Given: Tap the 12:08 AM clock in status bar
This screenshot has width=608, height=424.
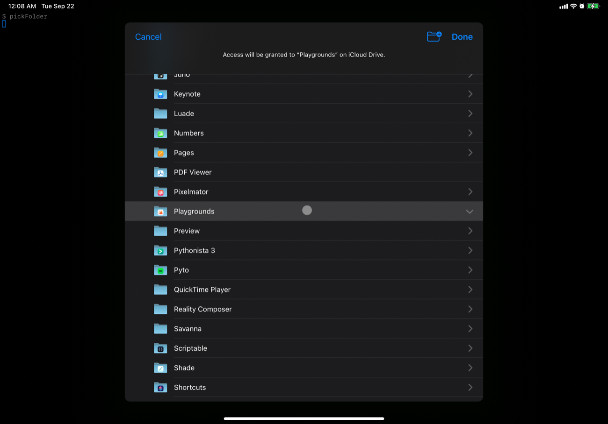Looking at the screenshot, I should pyautogui.click(x=22, y=6).
